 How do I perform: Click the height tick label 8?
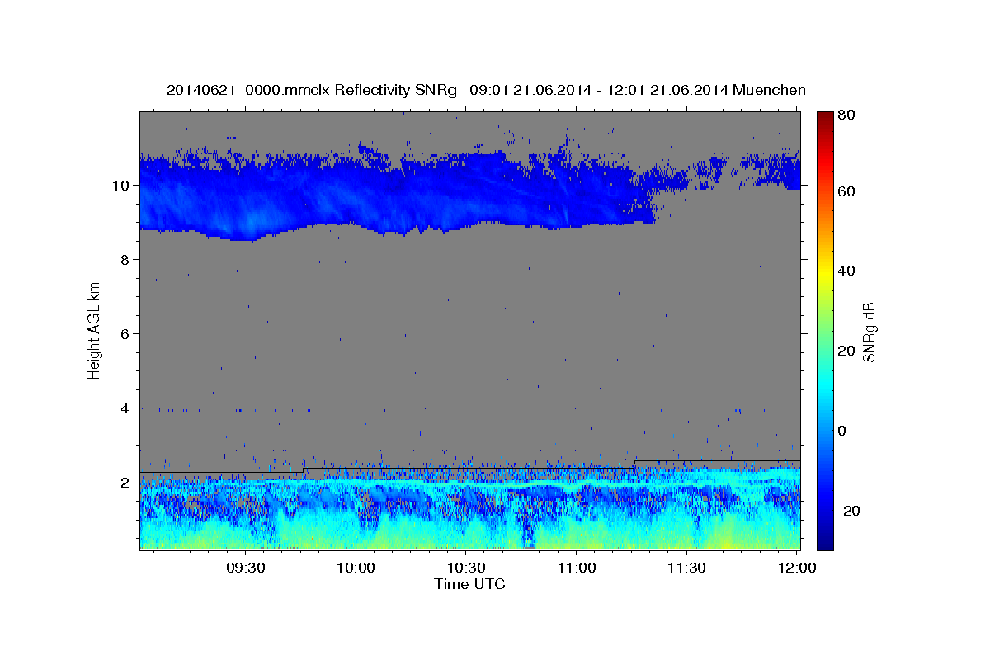(125, 259)
